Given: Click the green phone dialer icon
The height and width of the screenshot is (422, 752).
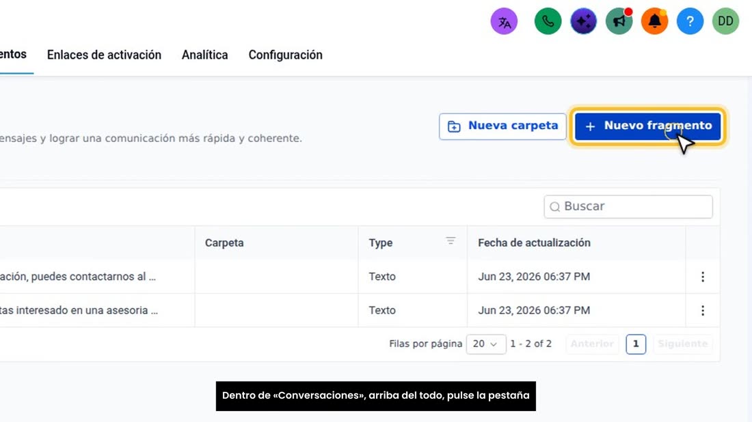Looking at the screenshot, I should tap(548, 22).
